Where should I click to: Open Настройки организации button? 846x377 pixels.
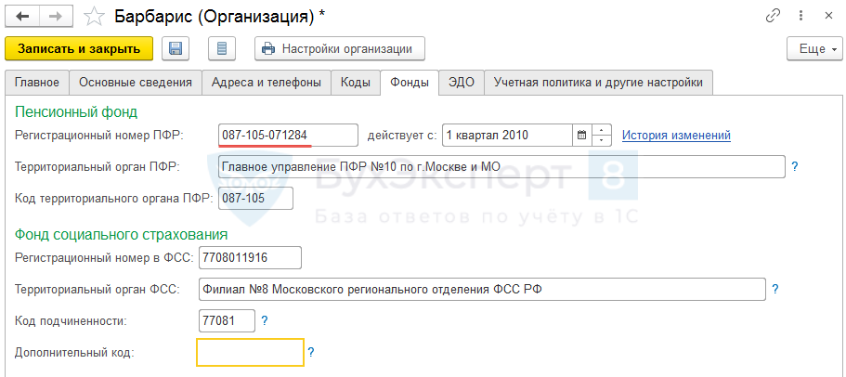pos(340,48)
